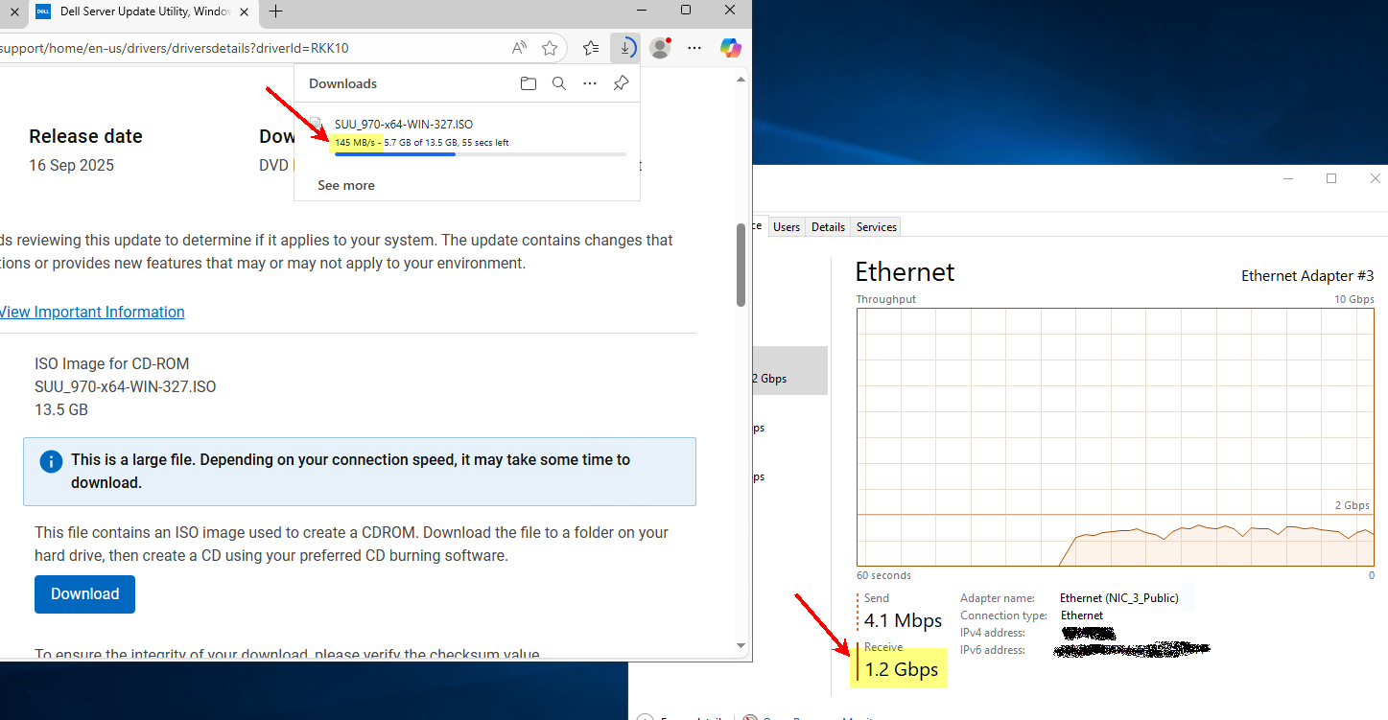The height and width of the screenshot is (720, 1388).
Task: Open more options in the Downloads panel
Action: pyautogui.click(x=590, y=83)
